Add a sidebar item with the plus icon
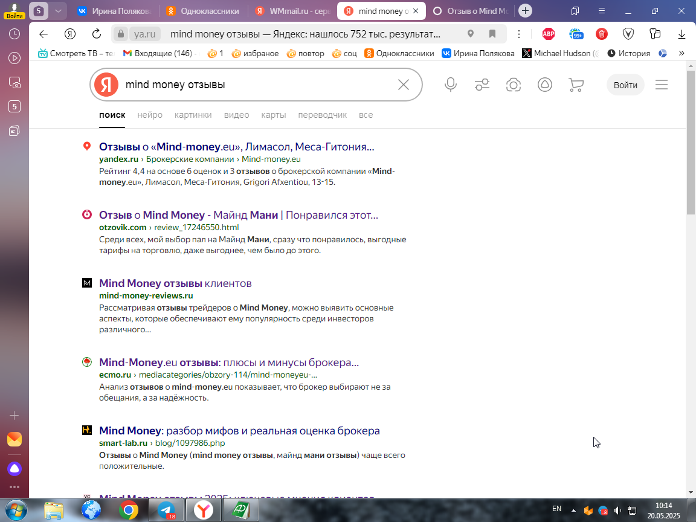The image size is (696, 522). pyautogui.click(x=14, y=416)
